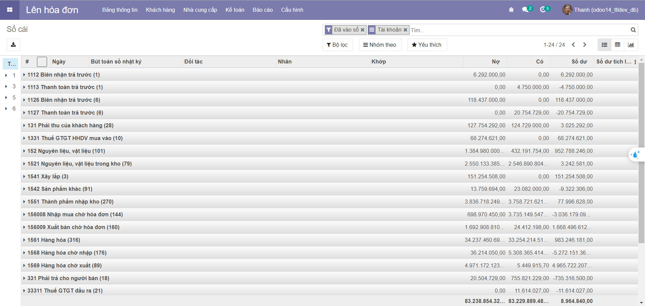Screen dimensions: 645x306
Task: Switch to list view
Action: point(604,45)
